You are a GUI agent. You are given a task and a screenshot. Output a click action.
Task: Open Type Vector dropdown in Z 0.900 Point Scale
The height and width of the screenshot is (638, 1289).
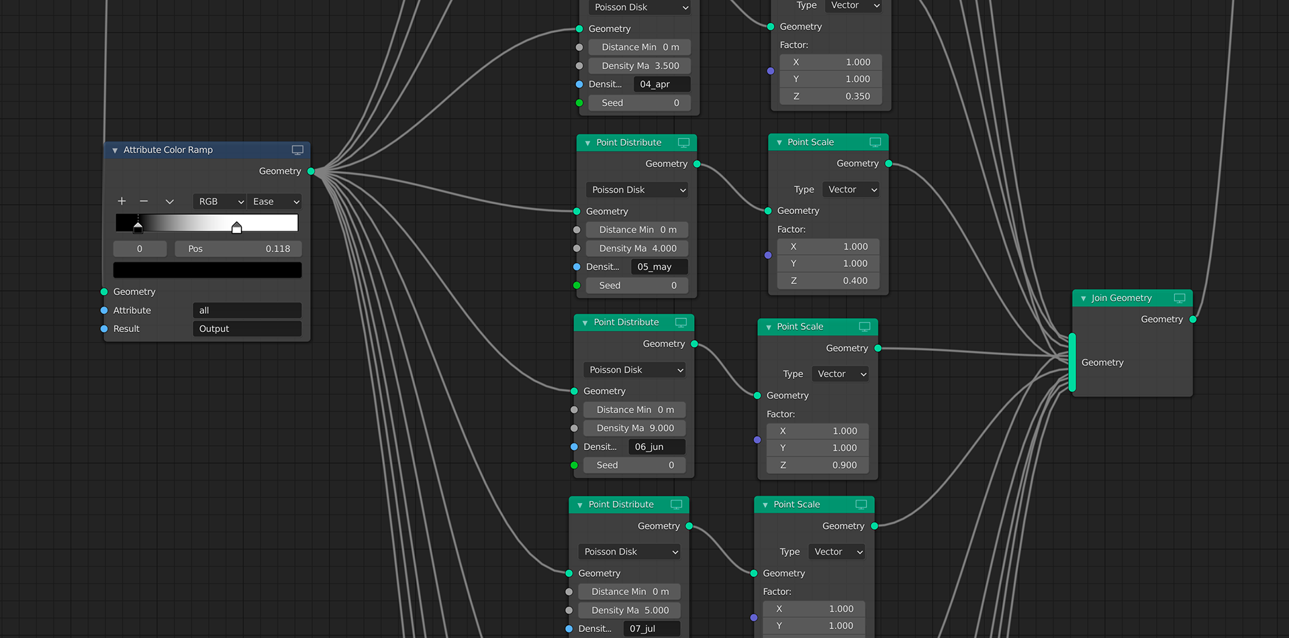(x=841, y=374)
